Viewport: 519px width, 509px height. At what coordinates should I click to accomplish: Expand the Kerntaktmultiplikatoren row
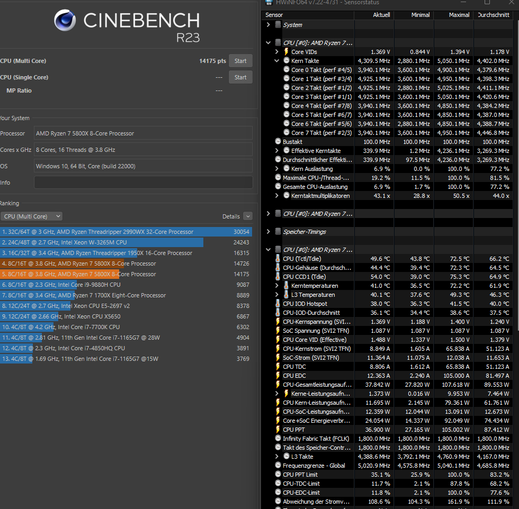click(276, 195)
